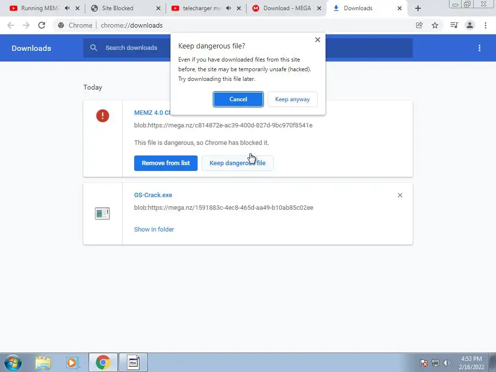The height and width of the screenshot is (372, 496).
Task: Open network tray icon
Action: pyautogui.click(x=435, y=363)
